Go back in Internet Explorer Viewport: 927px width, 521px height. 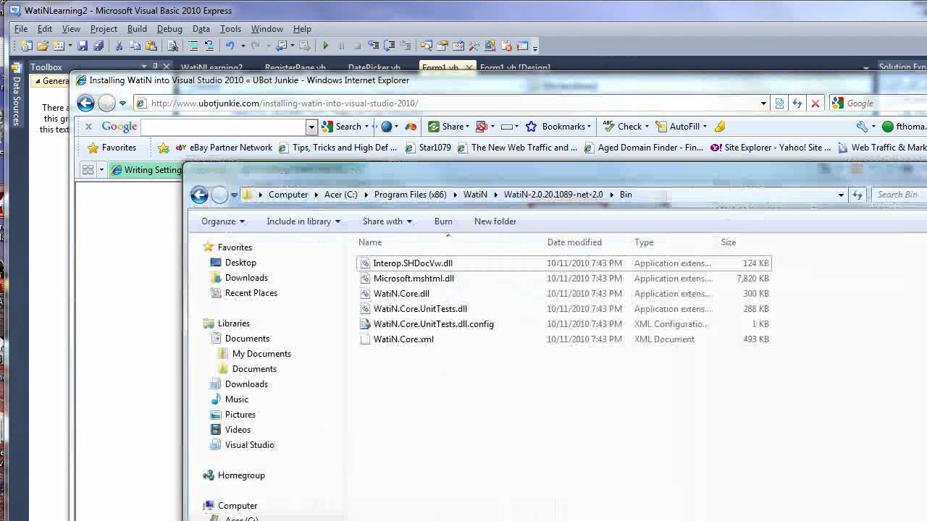click(85, 103)
